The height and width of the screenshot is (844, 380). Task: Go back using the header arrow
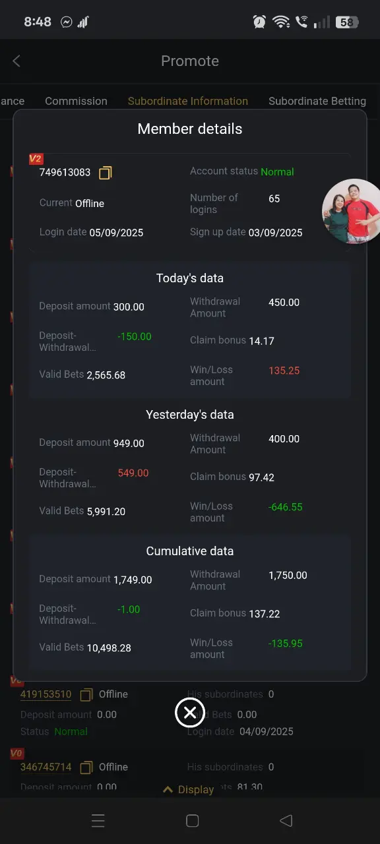[16, 61]
